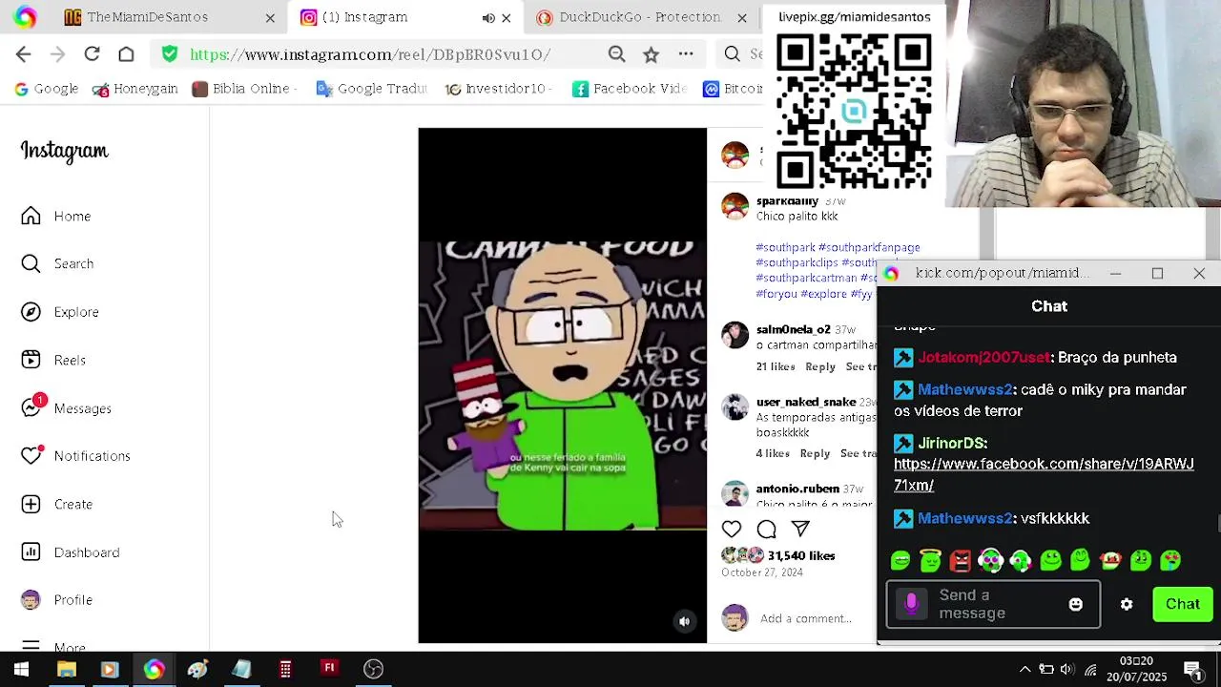This screenshot has width=1221, height=687.
Task: View 21 likes on salm0nela_o2's comment
Action: [776, 367]
